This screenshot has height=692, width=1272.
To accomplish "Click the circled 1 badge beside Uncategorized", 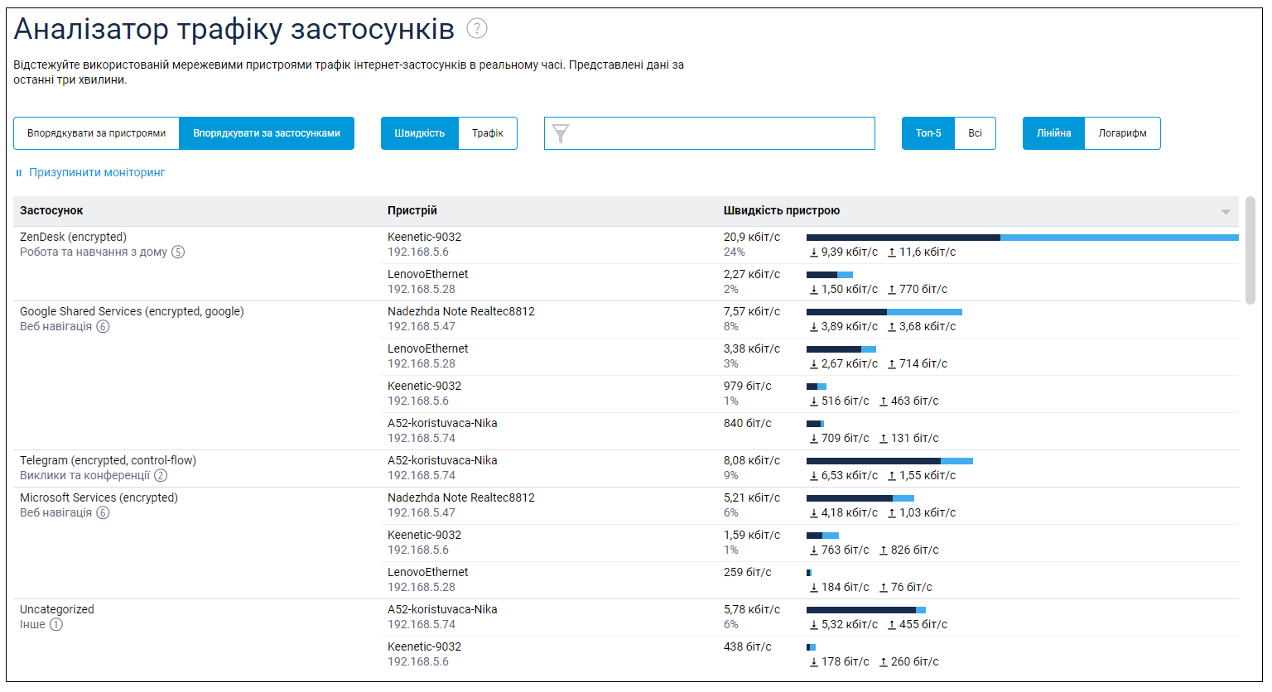I will point(56,625).
